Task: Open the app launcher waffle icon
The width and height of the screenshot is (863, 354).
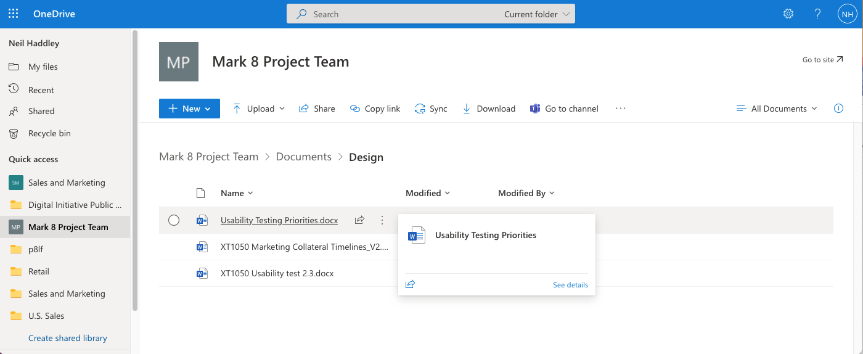Action: click(13, 14)
